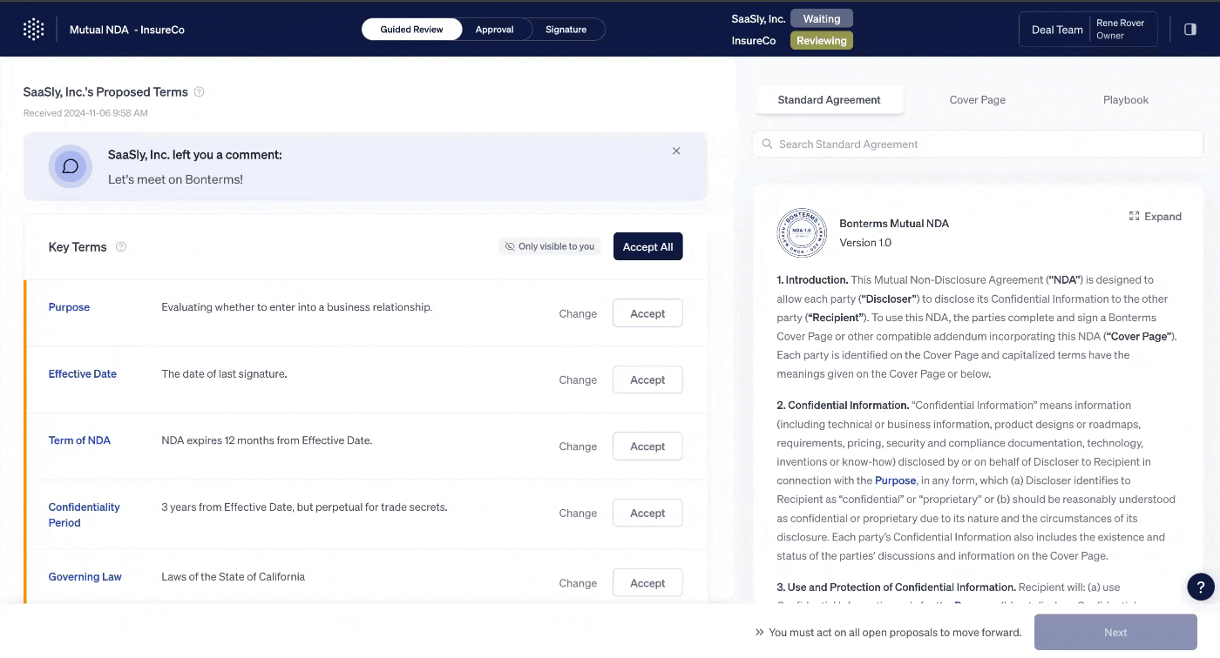Click the Confidentiality Period label
This screenshot has width=1220, height=658.
pyautogui.click(x=84, y=514)
